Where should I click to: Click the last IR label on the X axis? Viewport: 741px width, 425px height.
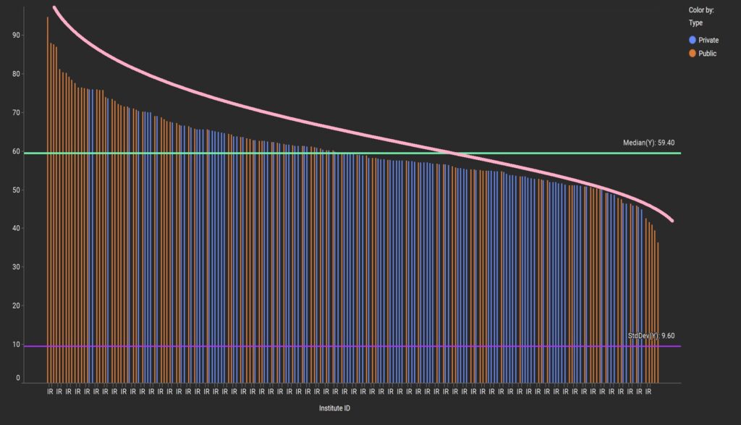648,392
